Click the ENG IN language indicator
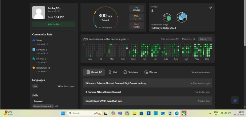The width and height of the screenshot is (246, 117). tap(216, 113)
